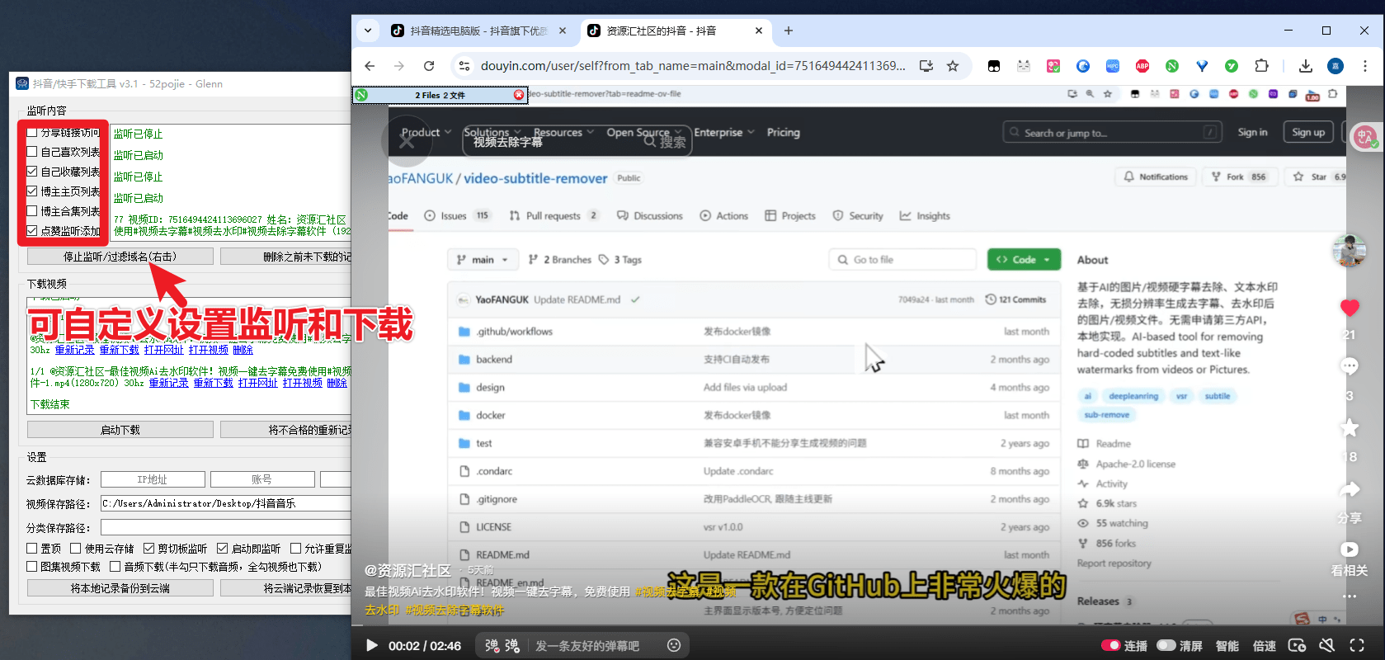The image size is (1385, 660).
Task: Click the AdBlock Plus extension icon
Action: coord(1142,66)
